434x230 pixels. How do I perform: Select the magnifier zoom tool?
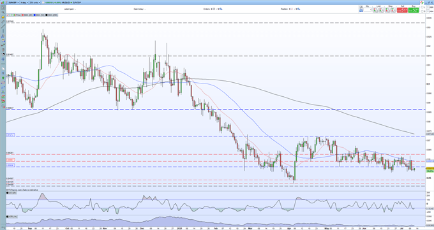(3, 12)
